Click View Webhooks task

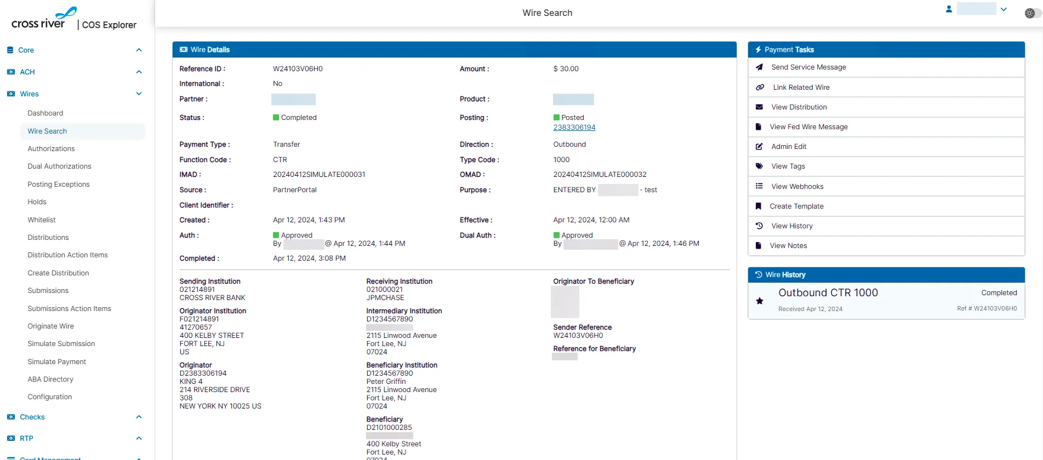(886, 186)
